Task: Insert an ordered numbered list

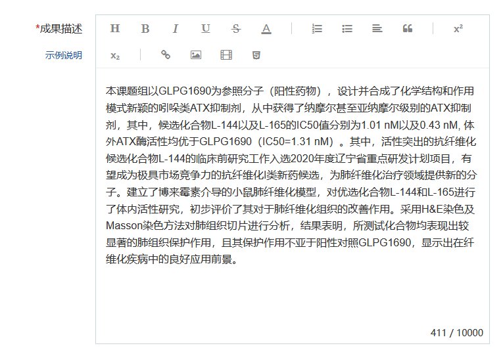Action: (317, 29)
